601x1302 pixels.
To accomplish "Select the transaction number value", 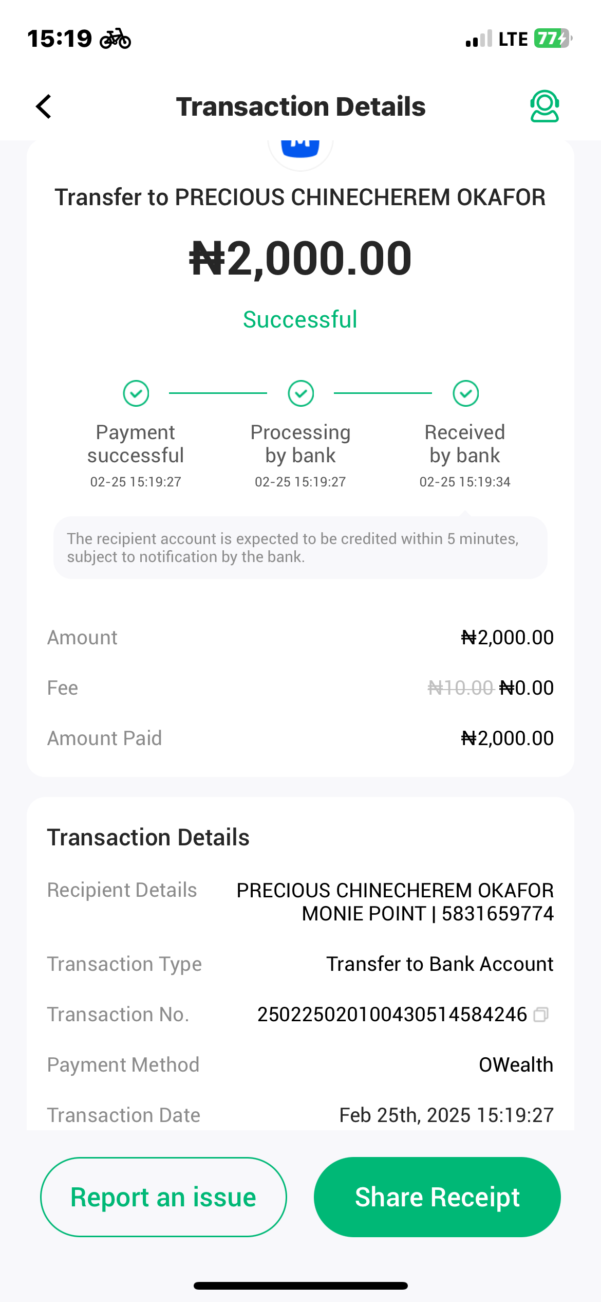I will pyautogui.click(x=392, y=1015).
